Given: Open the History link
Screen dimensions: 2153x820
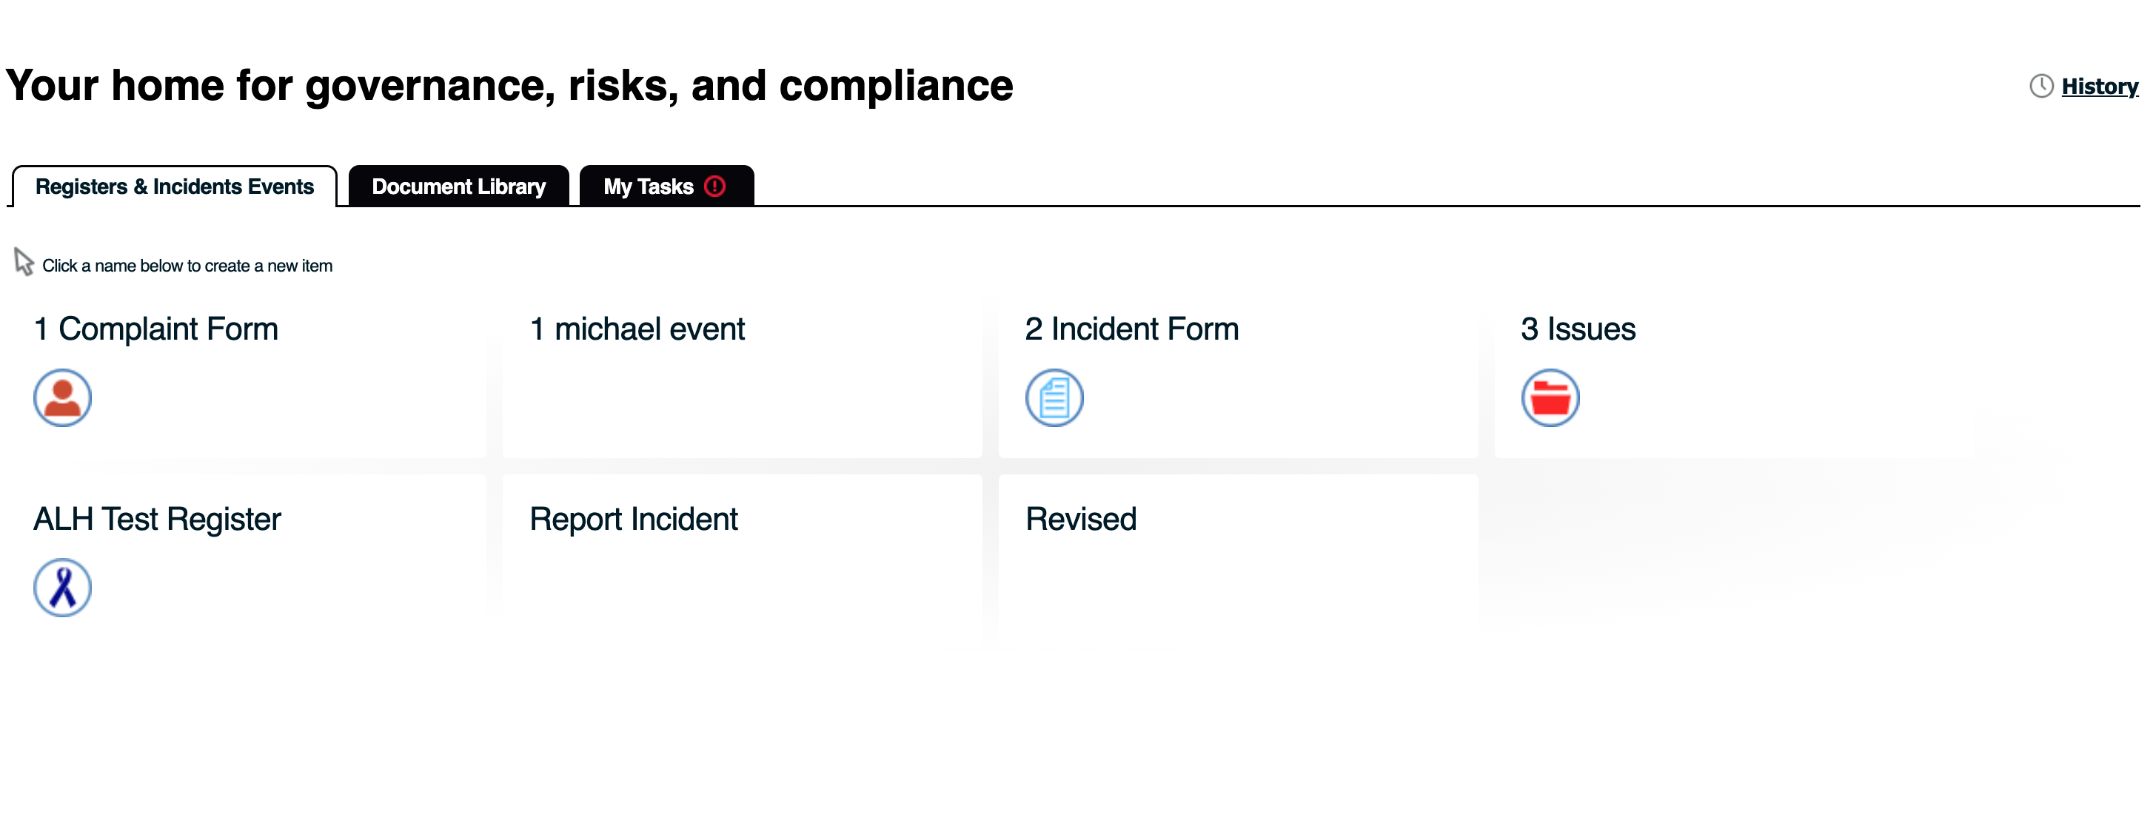Looking at the screenshot, I should [x=2099, y=86].
